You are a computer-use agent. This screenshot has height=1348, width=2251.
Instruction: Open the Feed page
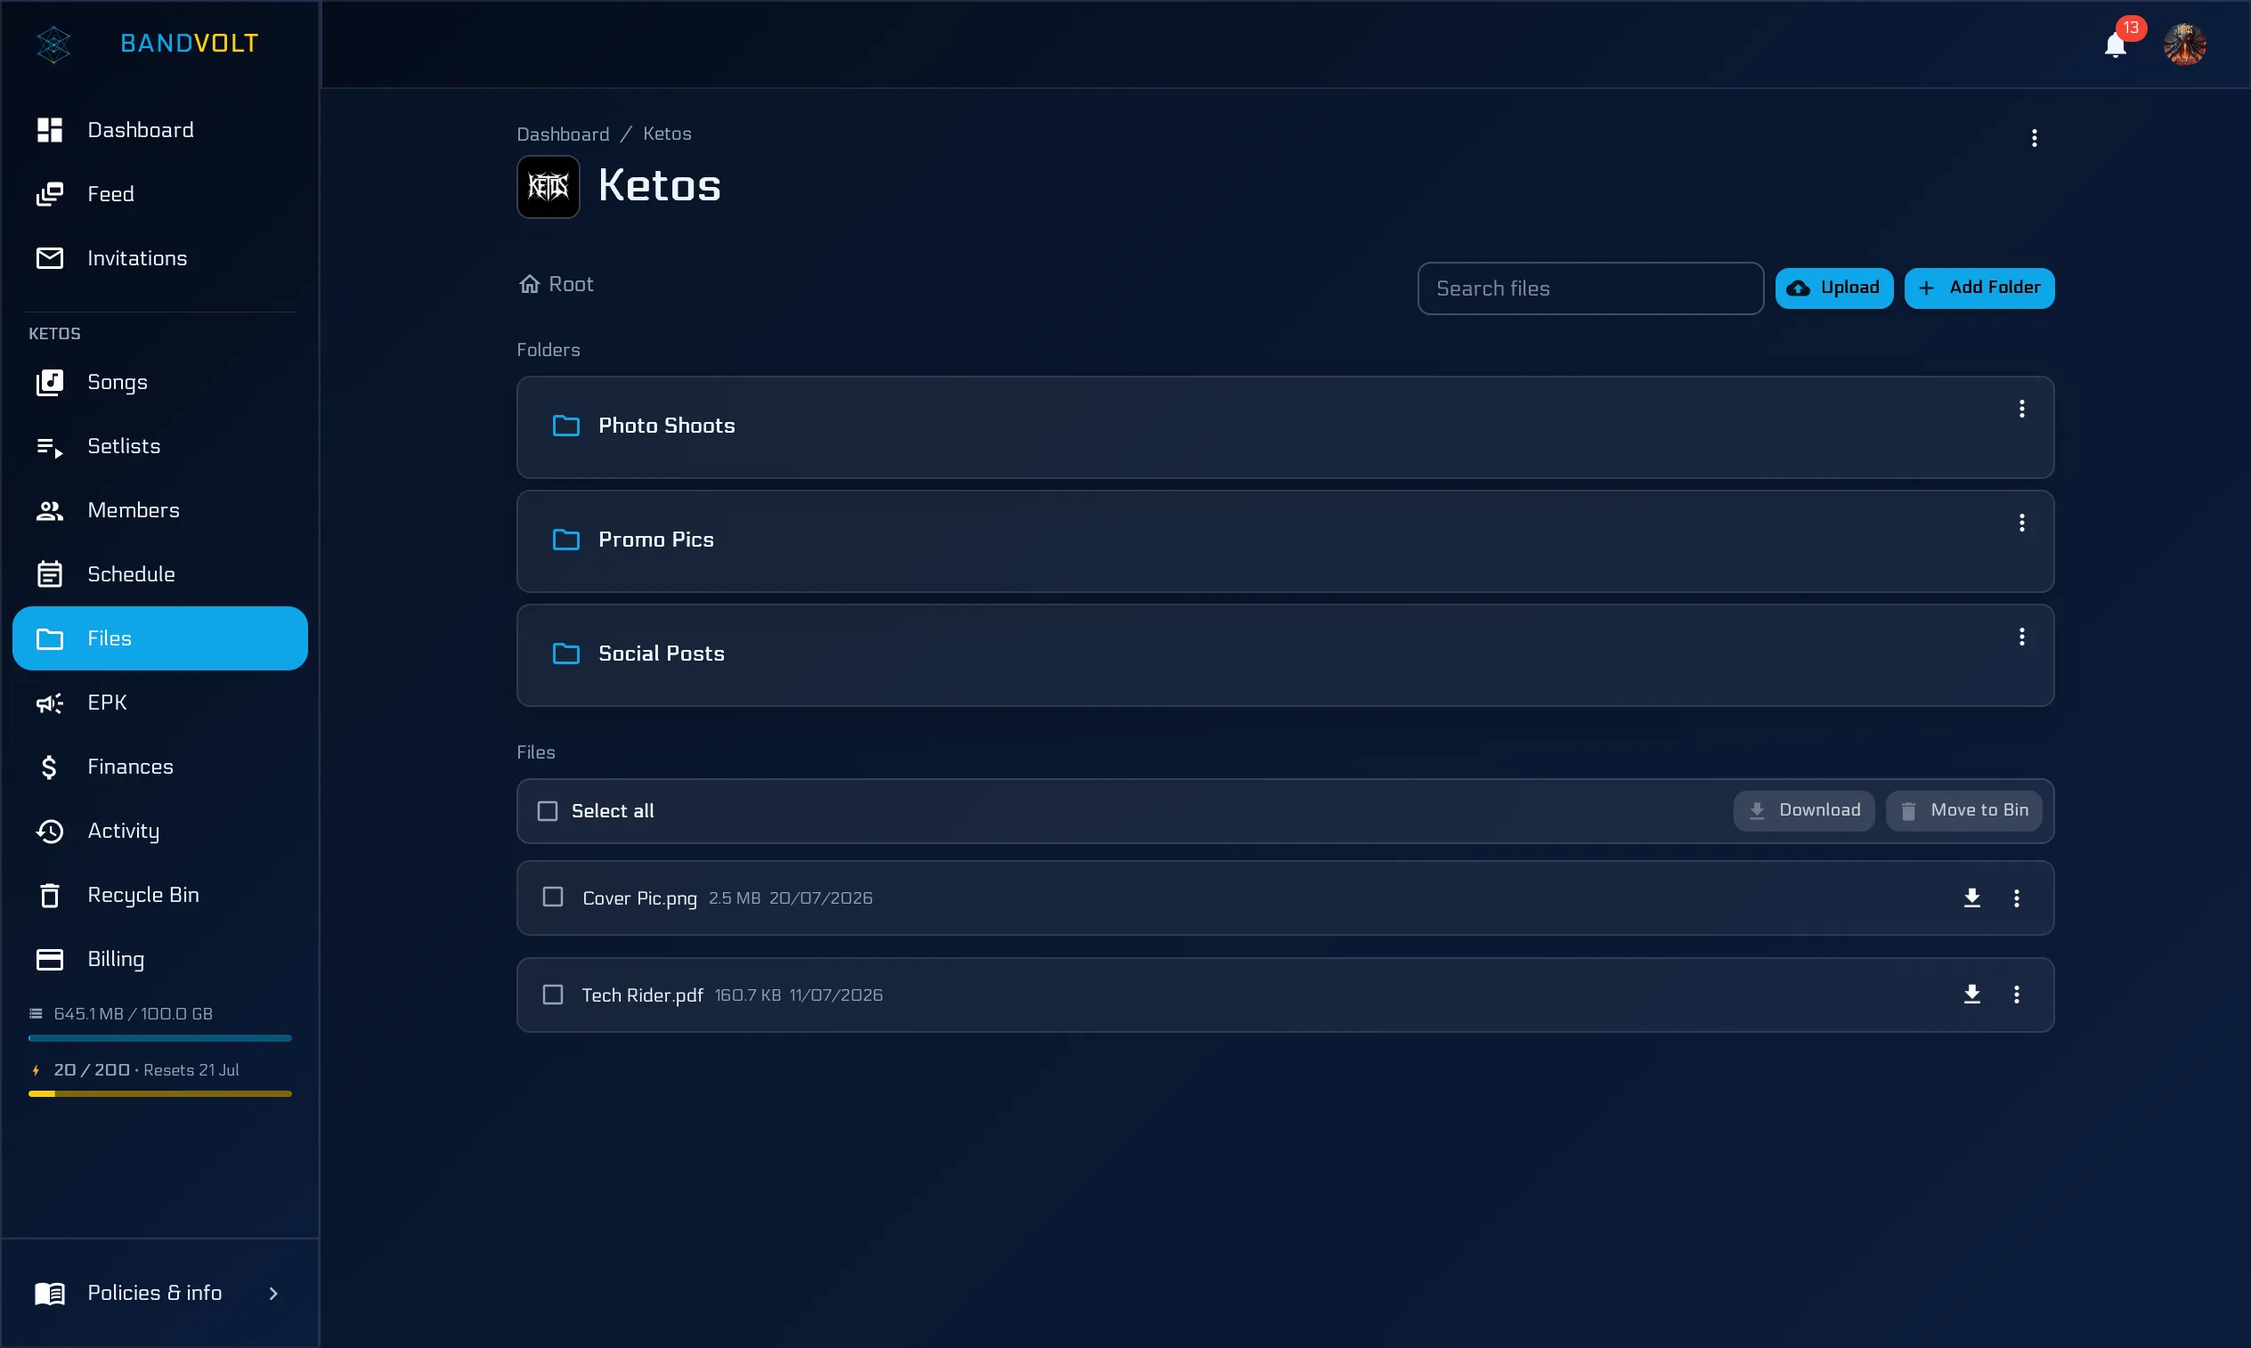click(160, 194)
